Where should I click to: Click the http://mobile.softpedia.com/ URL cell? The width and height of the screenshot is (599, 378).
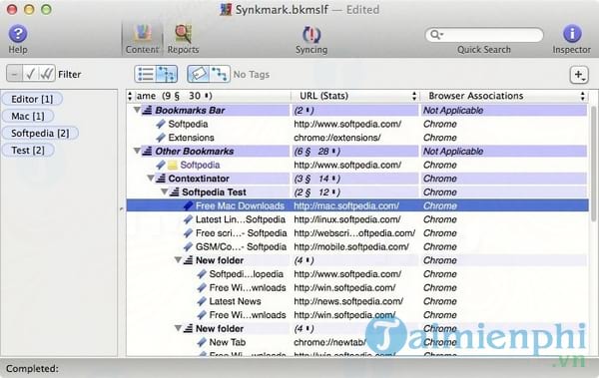coord(351,246)
